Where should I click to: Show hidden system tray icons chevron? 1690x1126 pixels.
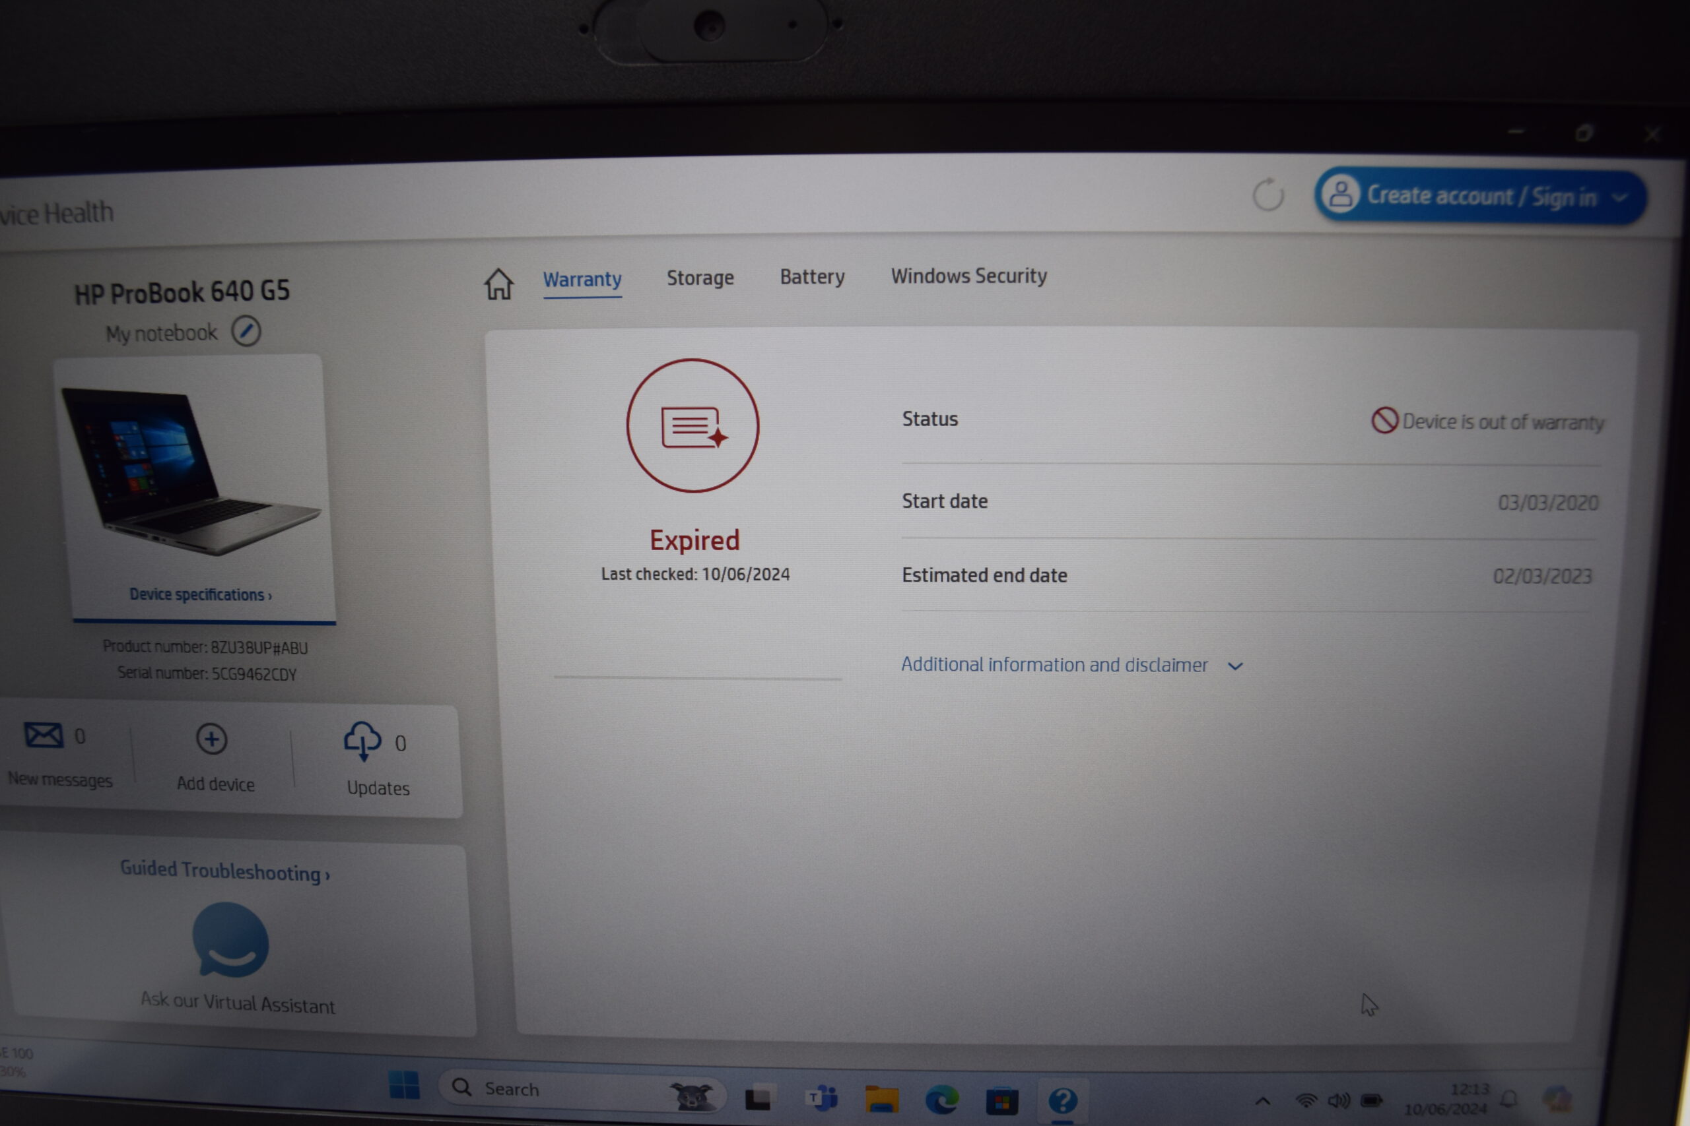pyautogui.click(x=1262, y=1102)
